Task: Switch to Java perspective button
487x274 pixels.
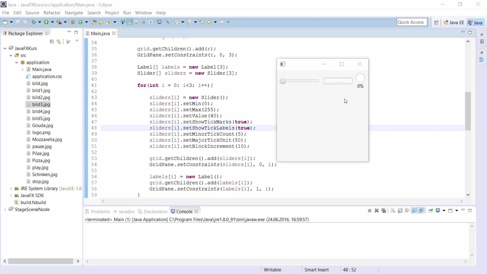Action: (x=475, y=22)
